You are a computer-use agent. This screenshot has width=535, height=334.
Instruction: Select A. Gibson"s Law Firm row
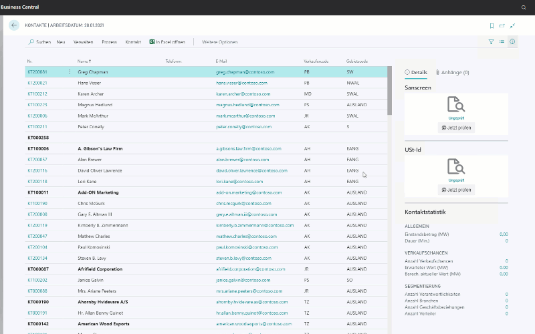click(x=206, y=148)
